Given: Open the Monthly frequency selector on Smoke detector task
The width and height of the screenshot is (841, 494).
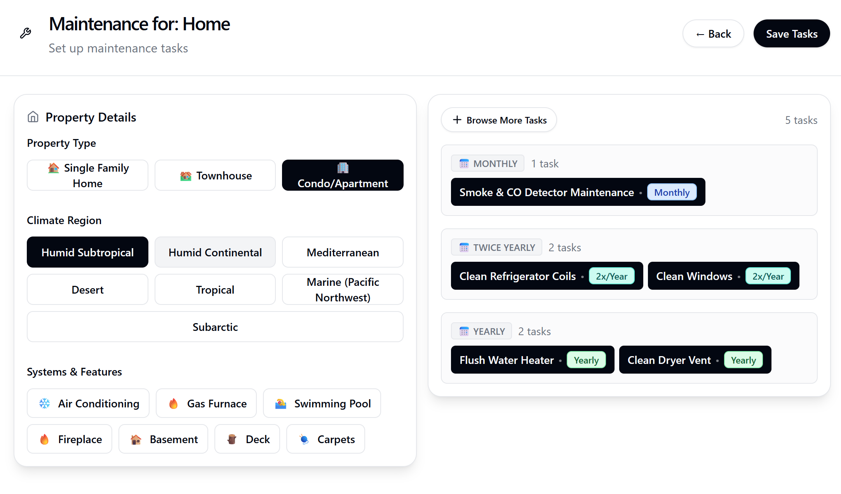Looking at the screenshot, I should pyautogui.click(x=672, y=192).
